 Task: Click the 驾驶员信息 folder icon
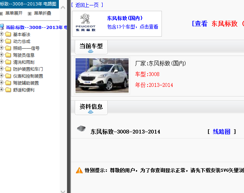point(8,55)
